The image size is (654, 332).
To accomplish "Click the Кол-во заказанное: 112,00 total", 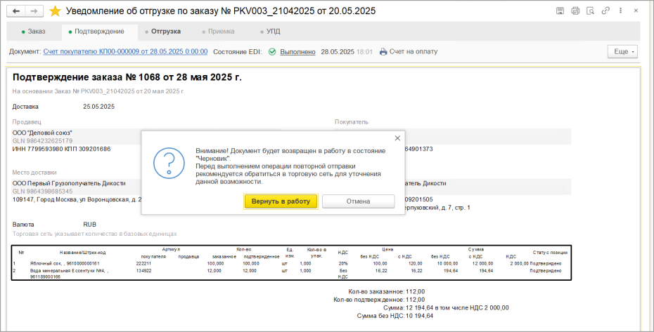I will coord(387,291).
